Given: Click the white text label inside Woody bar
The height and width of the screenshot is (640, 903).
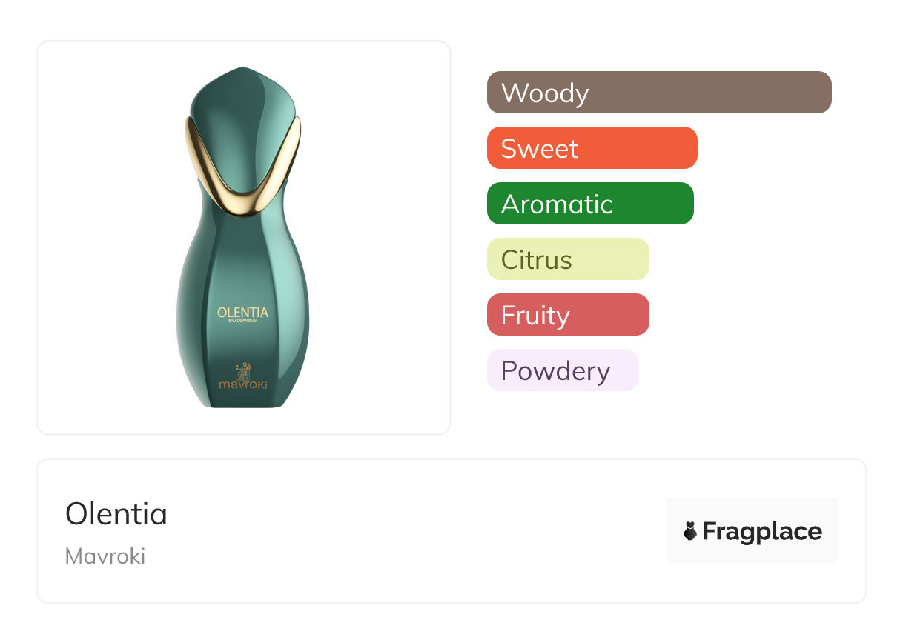Looking at the screenshot, I should (545, 93).
